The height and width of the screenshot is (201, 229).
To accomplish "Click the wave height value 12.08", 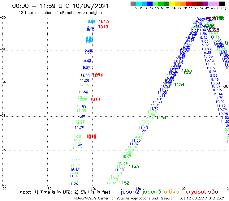I will click(76, 160).
